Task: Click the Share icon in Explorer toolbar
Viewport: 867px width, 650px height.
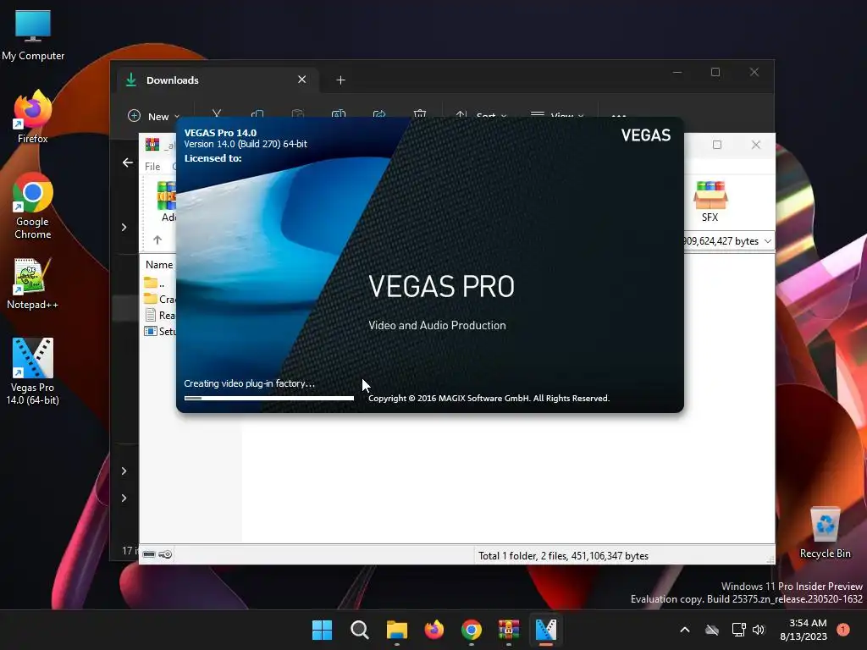Action: [379, 113]
